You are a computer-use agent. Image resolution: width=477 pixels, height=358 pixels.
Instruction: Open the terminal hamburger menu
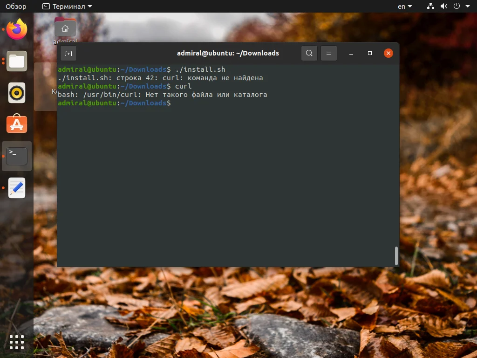tap(329, 53)
